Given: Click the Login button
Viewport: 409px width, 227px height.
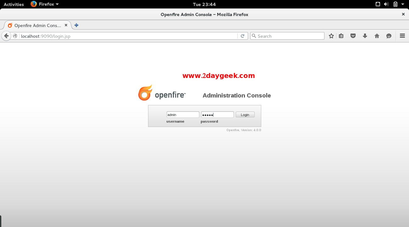Looking at the screenshot, I should point(245,115).
